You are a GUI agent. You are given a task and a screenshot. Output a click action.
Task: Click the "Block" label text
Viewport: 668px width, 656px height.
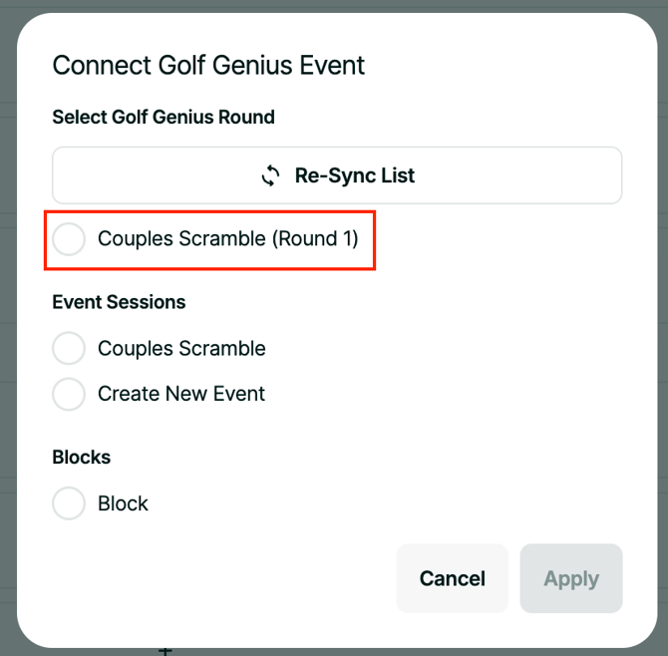pyautogui.click(x=123, y=503)
